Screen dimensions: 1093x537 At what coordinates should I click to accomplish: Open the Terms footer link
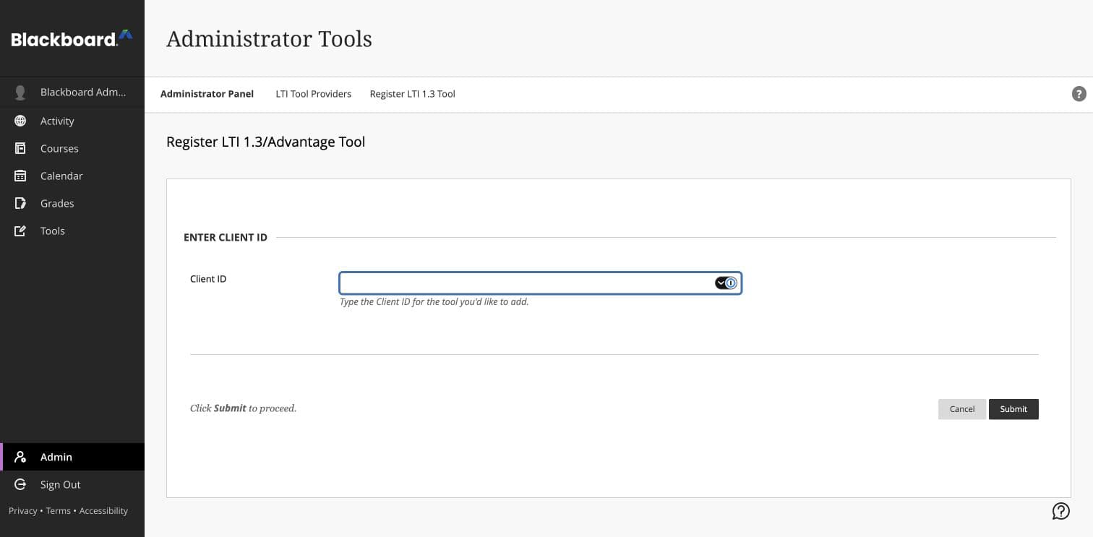coord(58,511)
